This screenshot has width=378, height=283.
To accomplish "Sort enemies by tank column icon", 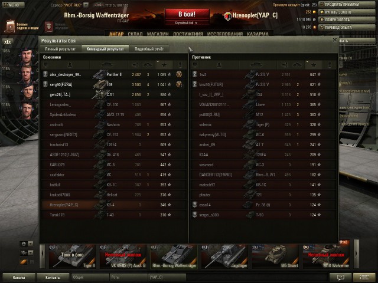I will [x=258, y=65].
